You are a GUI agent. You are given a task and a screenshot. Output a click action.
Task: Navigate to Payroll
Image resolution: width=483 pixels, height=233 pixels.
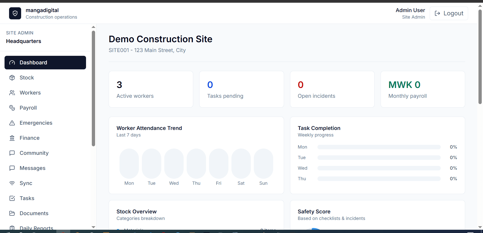coord(45,108)
